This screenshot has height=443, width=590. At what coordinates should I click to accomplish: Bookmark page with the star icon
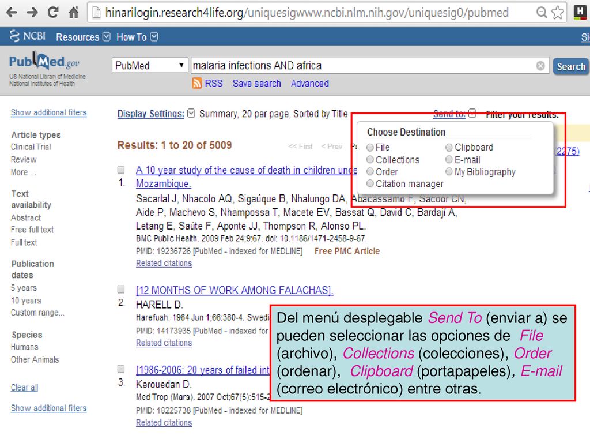pyautogui.click(x=557, y=13)
